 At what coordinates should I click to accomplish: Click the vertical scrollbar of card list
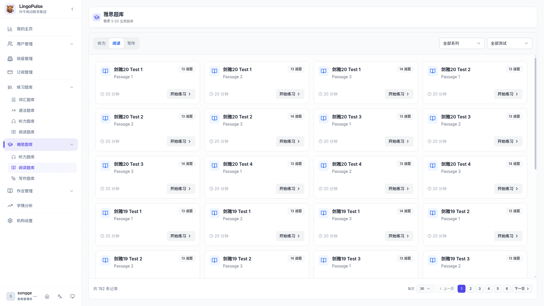point(535,113)
